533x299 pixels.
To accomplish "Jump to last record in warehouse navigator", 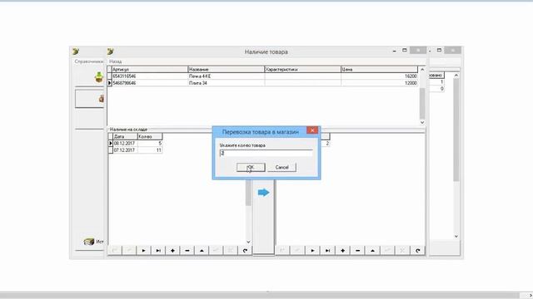I will [158, 251].
